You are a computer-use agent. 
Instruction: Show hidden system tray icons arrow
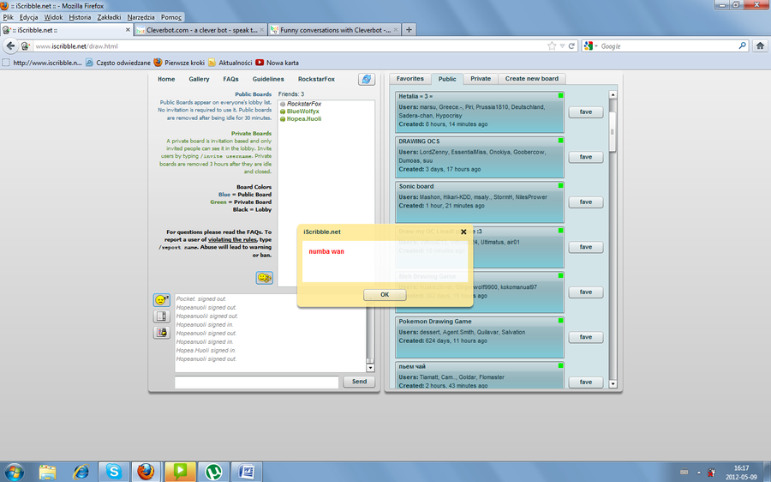699,473
